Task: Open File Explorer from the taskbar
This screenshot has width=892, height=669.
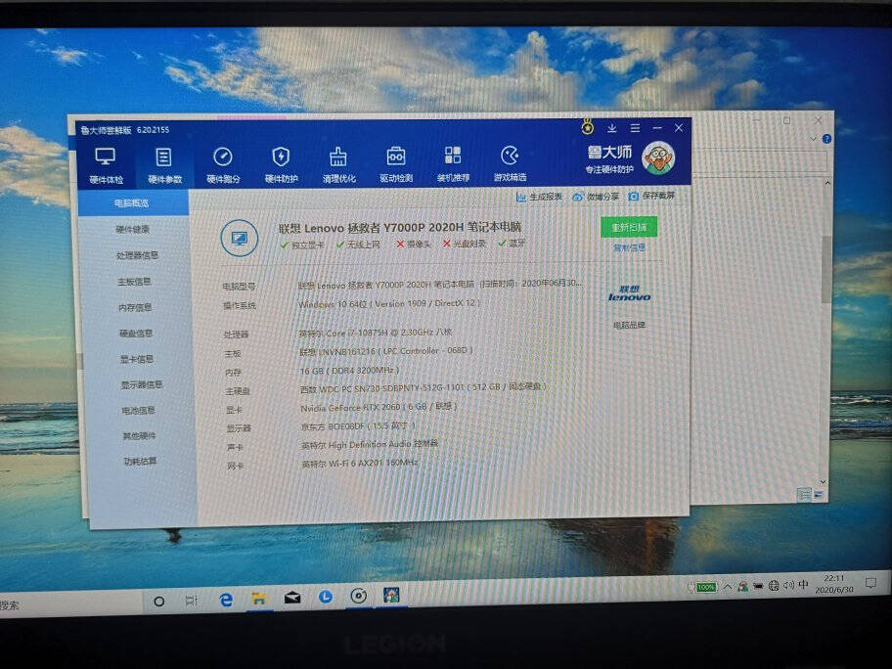Action: point(259,598)
